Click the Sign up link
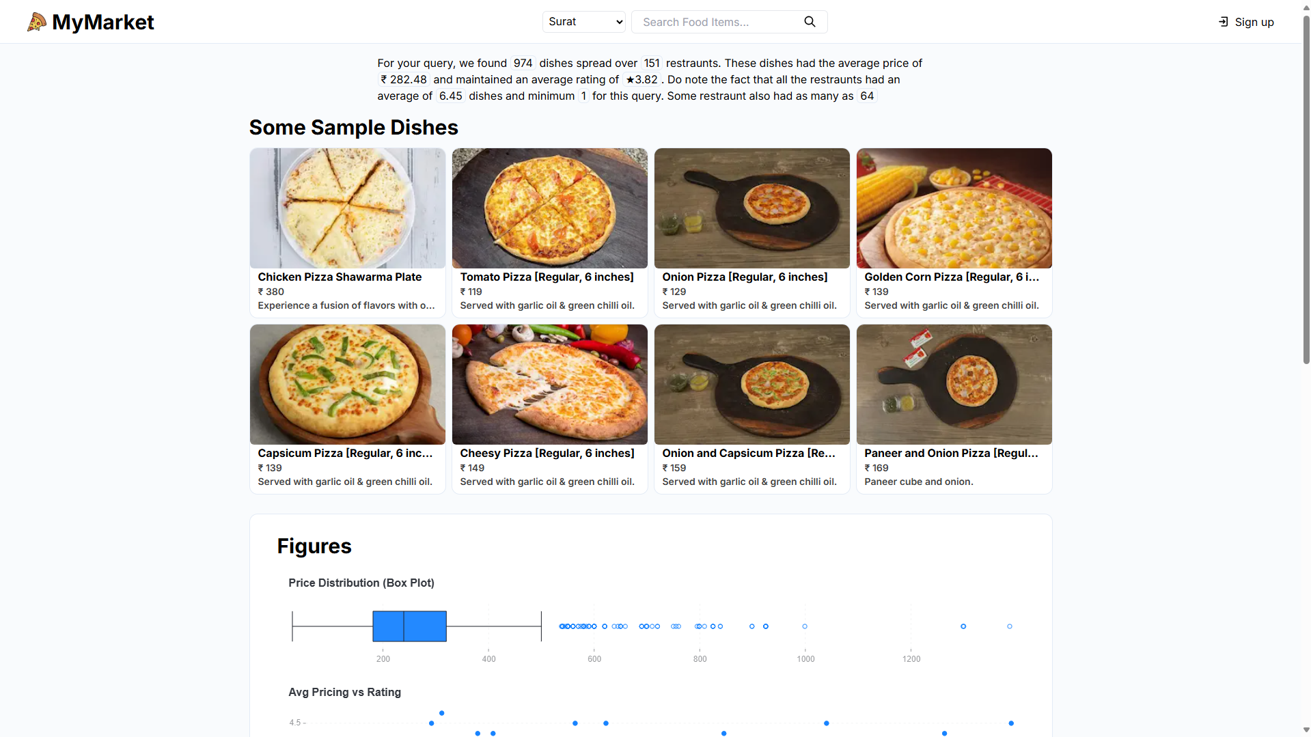The width and height of the screenshot is (1311, 737). tap(1254, 22)
